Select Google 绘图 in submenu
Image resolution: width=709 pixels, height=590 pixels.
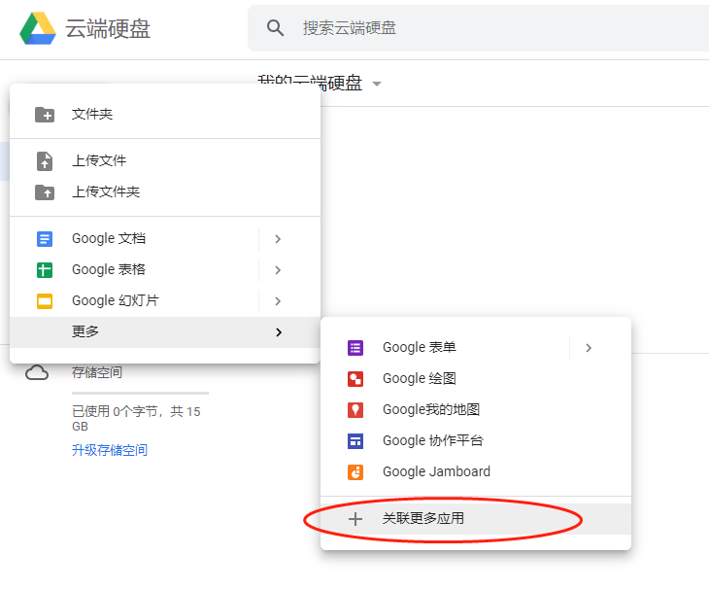[x=476, y=379]
